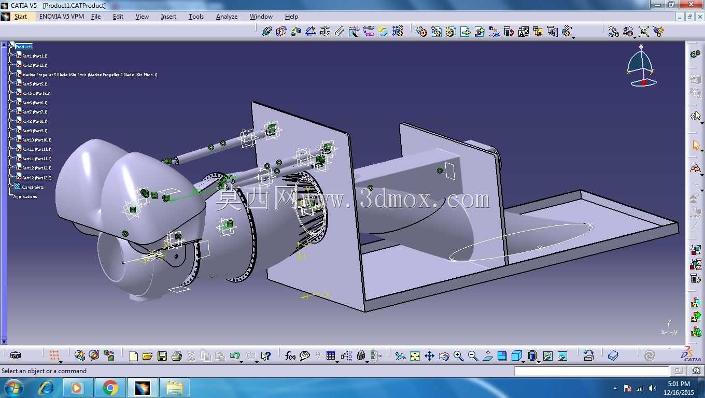Create Multi-View with the four-pane icon
The image size is (705, 398).
502,356
